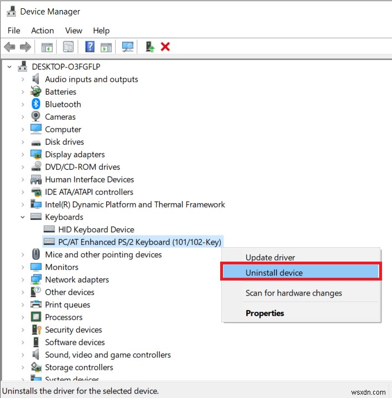Click the show/hide console tree icon

(47, 47)
